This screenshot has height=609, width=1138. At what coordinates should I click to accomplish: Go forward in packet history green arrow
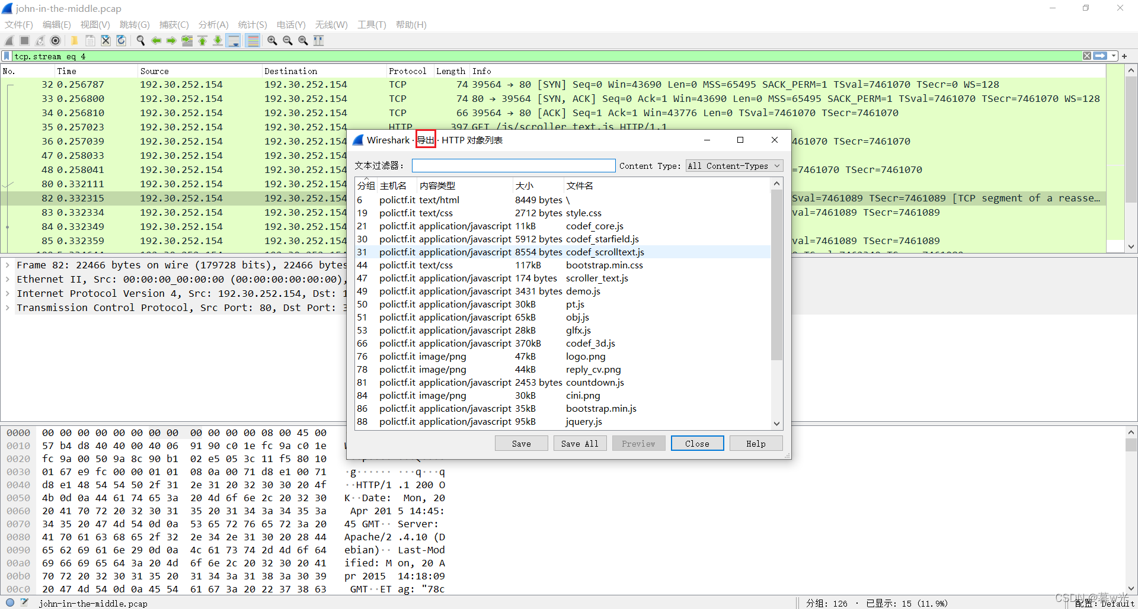click(171, 40)
